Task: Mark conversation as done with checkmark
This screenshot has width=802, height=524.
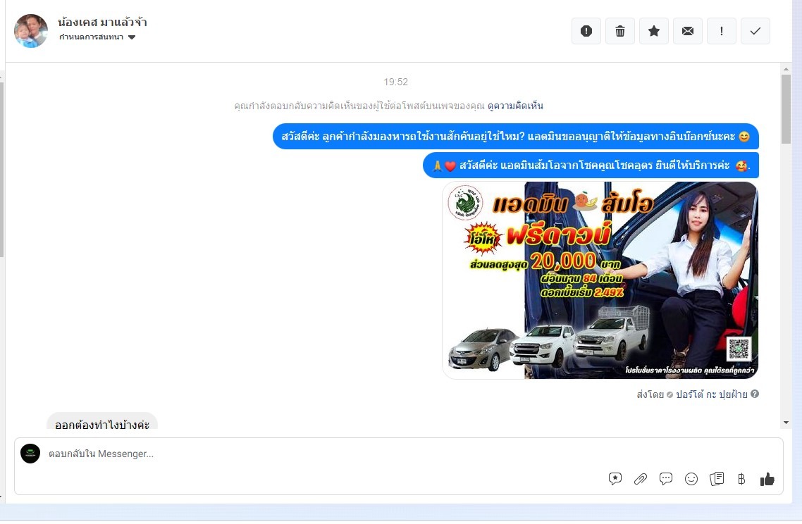Action: coord(755,31)
